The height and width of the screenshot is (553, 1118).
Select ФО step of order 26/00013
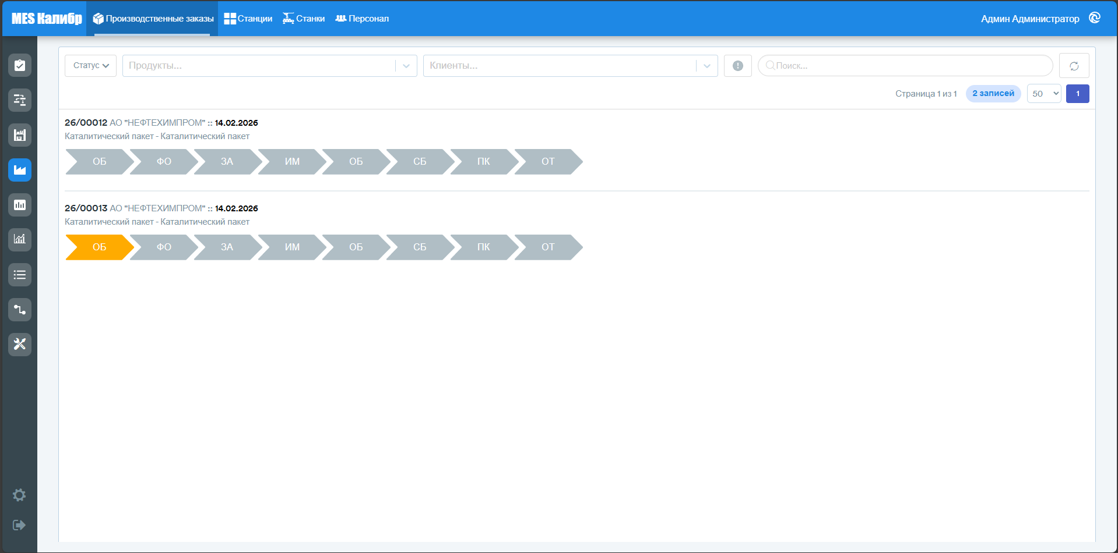tap(164, 247)
